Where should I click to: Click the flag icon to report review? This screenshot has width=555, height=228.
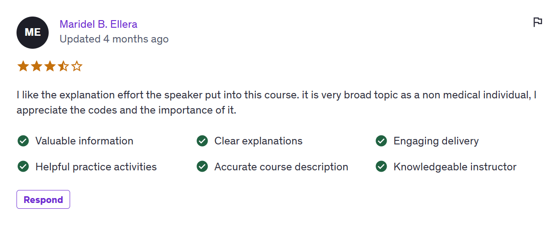click(x=538, y=22)
